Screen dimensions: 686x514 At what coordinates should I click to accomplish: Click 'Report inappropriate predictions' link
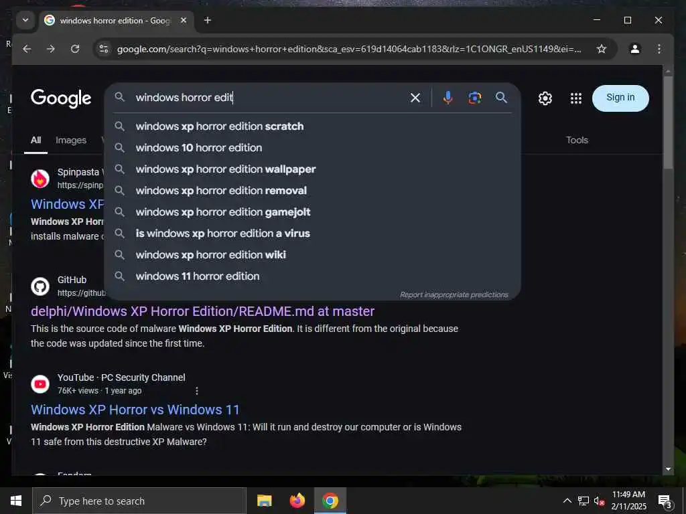point(454,294)
